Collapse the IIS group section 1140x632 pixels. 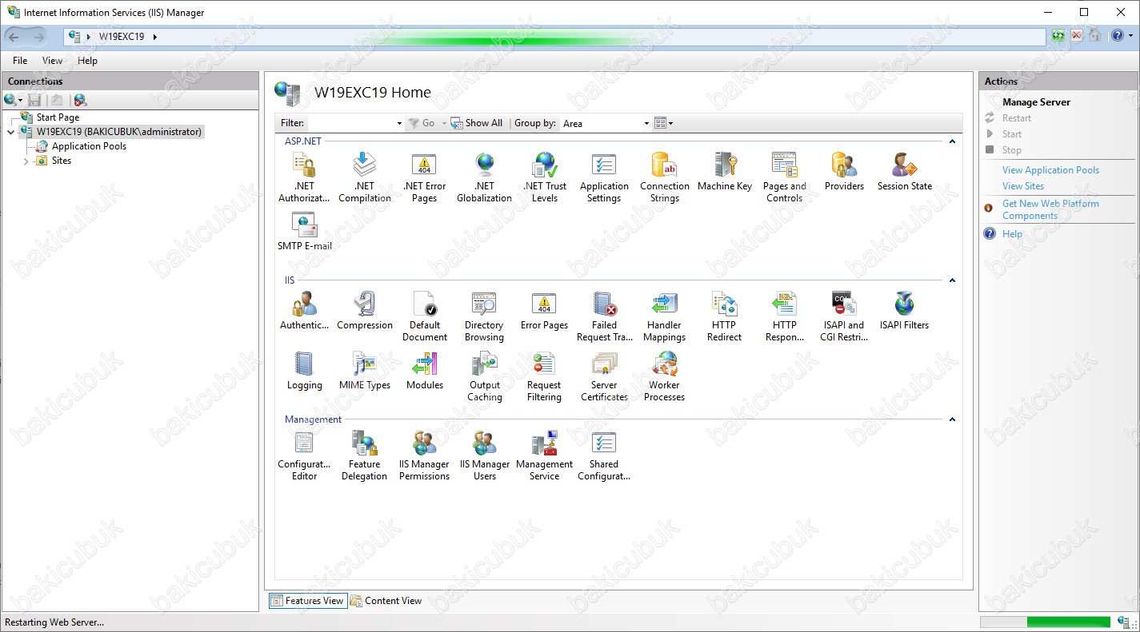(x=952, y=280)
